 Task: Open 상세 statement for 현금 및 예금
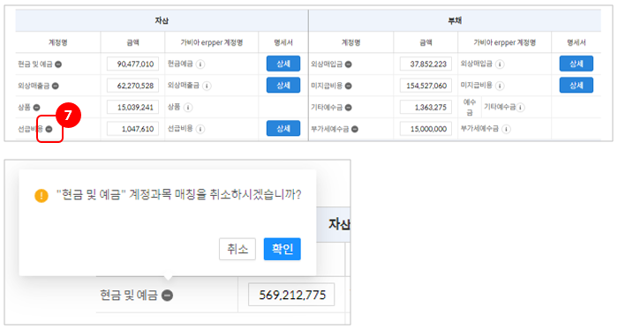pos(283,64)
